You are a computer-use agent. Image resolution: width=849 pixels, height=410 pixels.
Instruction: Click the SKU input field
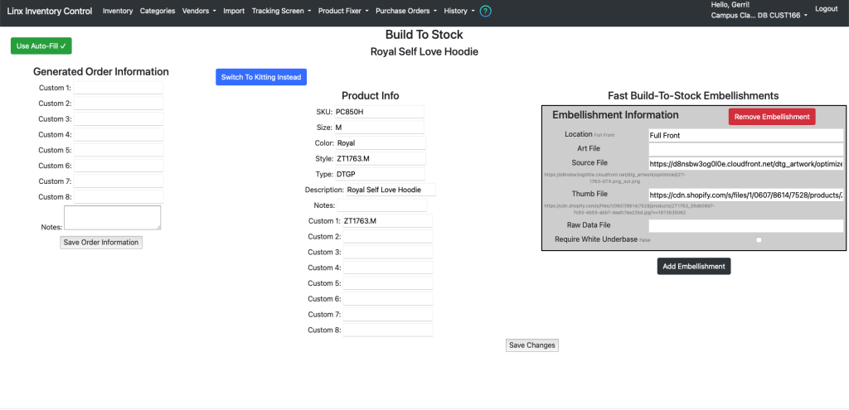(379, 112)
